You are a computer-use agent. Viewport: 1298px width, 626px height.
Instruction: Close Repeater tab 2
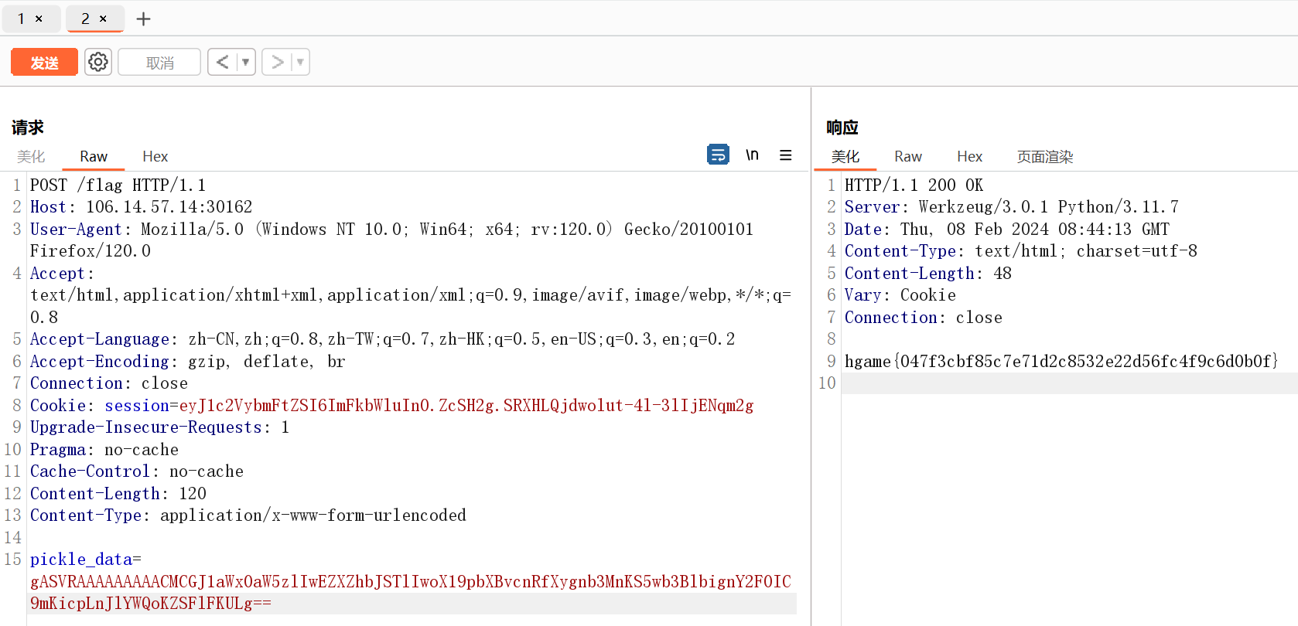[103, 19]
